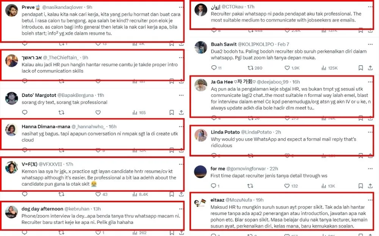Click Hanna Dimana-mana's profile picture
Viewport: 379px width, 236px height.
[x=11, y=130]
